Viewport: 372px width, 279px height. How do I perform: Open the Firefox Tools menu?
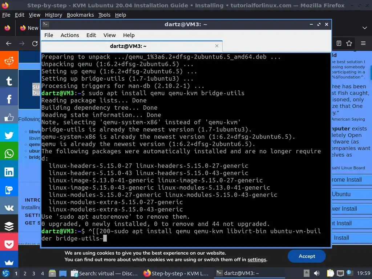coord(104,15)
